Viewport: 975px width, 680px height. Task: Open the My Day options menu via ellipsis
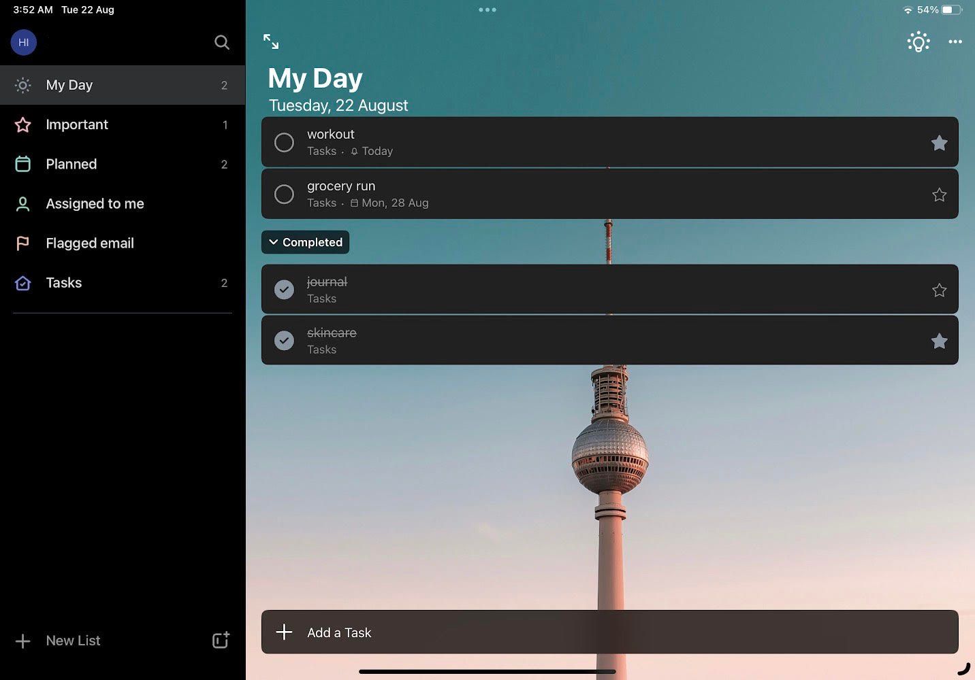955,41
